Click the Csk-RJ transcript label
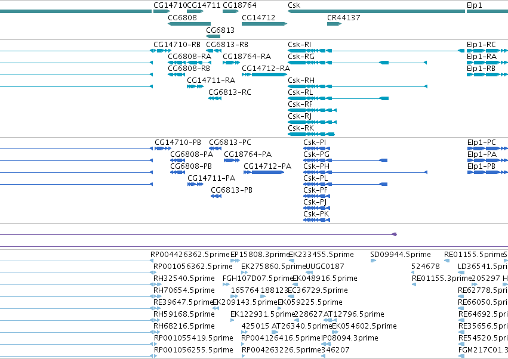Viewport: 508px width, 359px height. [x=300, y=116]
